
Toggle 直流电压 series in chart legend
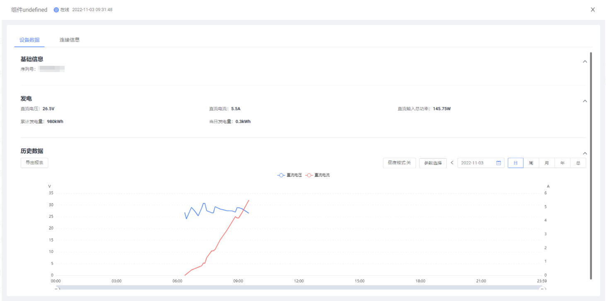click(x=290, y=175)
